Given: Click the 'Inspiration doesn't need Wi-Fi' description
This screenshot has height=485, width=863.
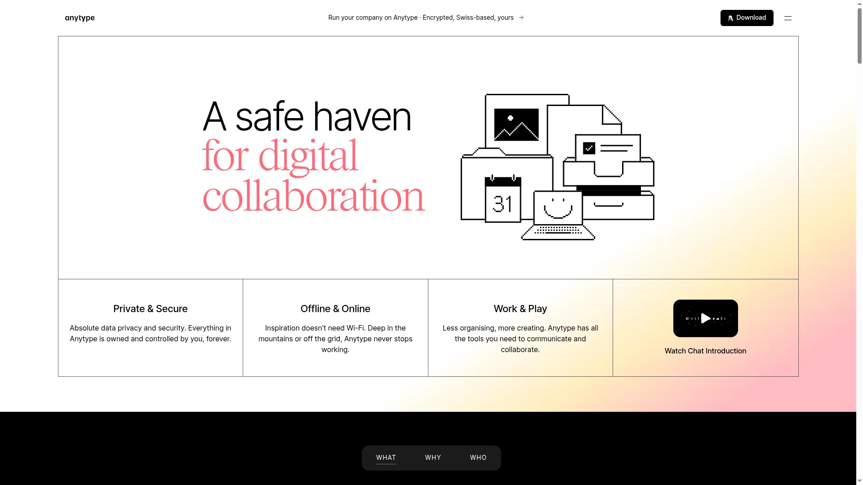Looking at the screenshot, I should [x=335, y=339].
